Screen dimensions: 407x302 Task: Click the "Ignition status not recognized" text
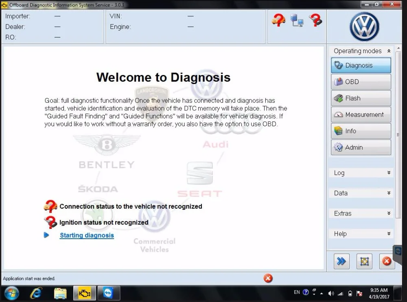tap(104, 222)
